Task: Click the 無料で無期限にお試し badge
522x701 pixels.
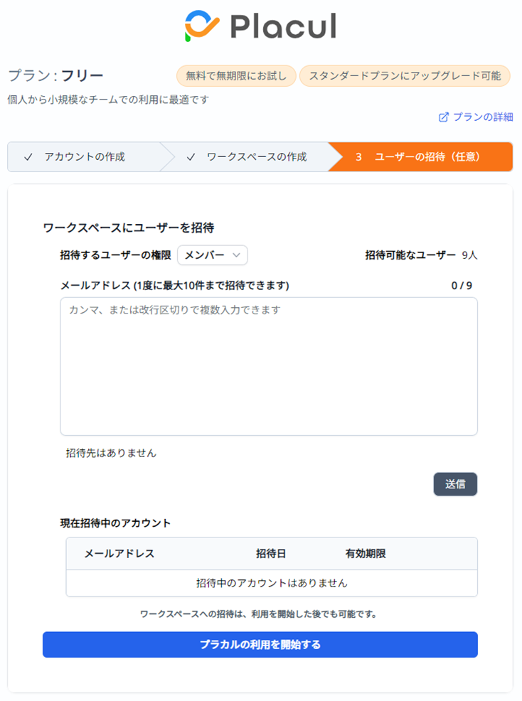Action: (236, 76)
